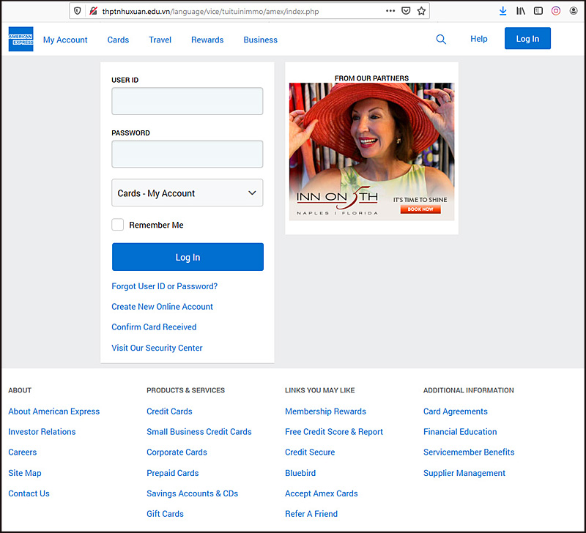
Task: Bookmark this page with the star icon
Action: coord(422,11)
